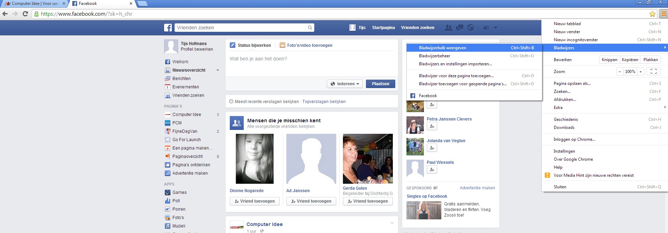668x233 pixels.
Task: Open Geschiedenis from Chrome menu
Action: (604, 119)
